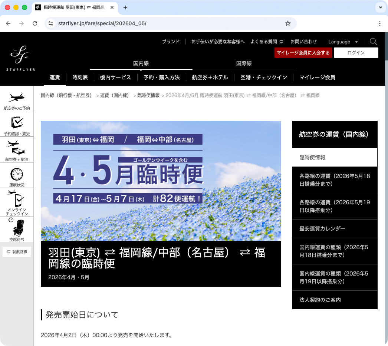Open 予約確認・変更 from the sidebar icon

[x=17, y=123]
